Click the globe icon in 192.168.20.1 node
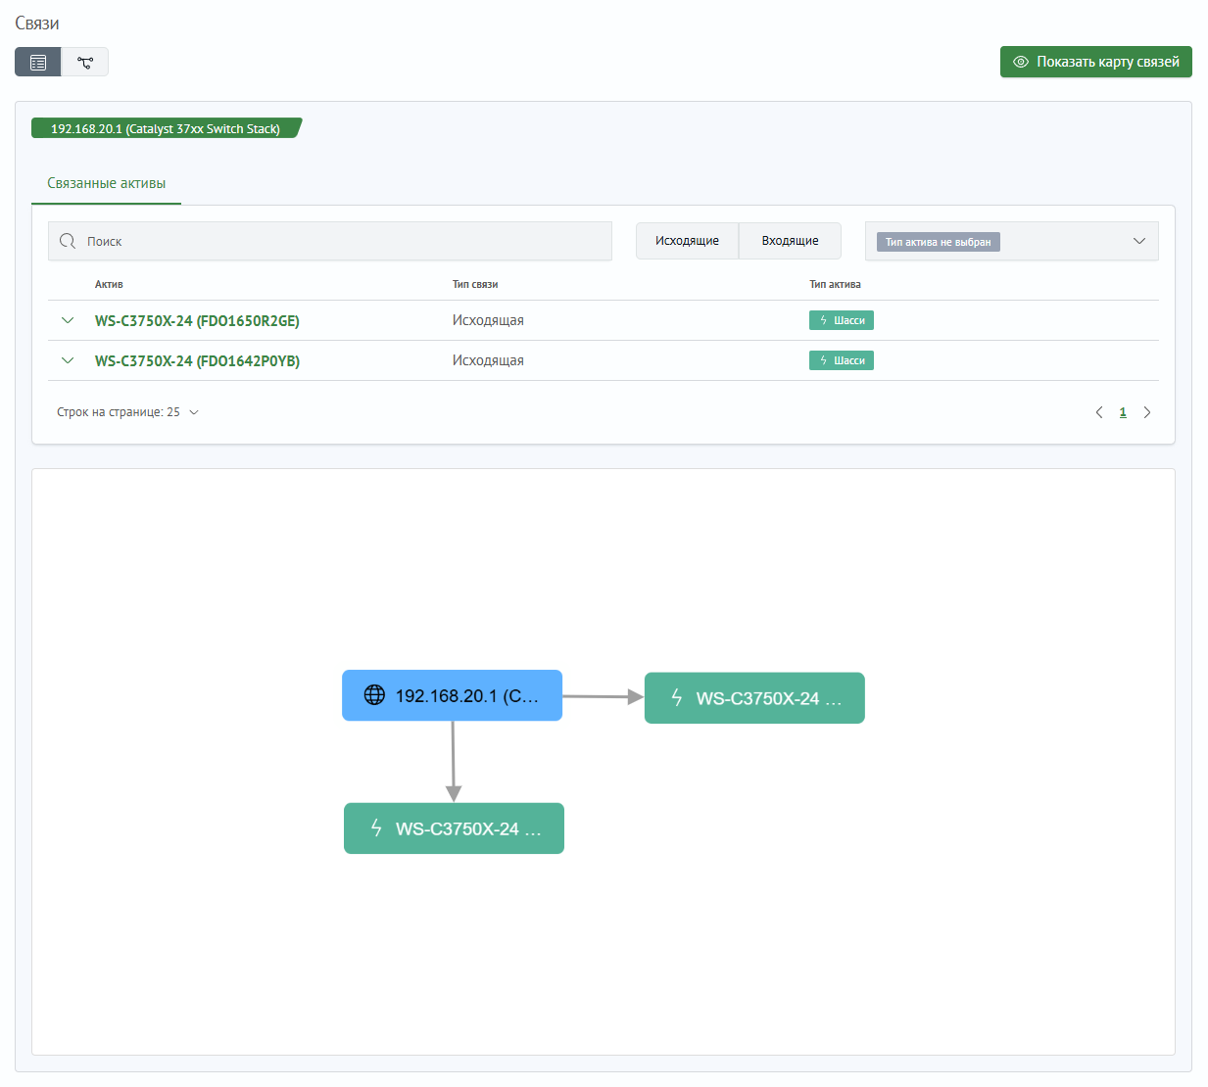This screenshot has width=1208, height=1087. (374, 694)
